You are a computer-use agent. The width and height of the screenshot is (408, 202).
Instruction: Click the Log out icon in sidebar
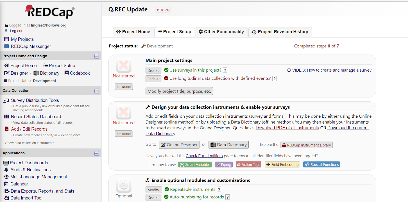pos(6,31)
